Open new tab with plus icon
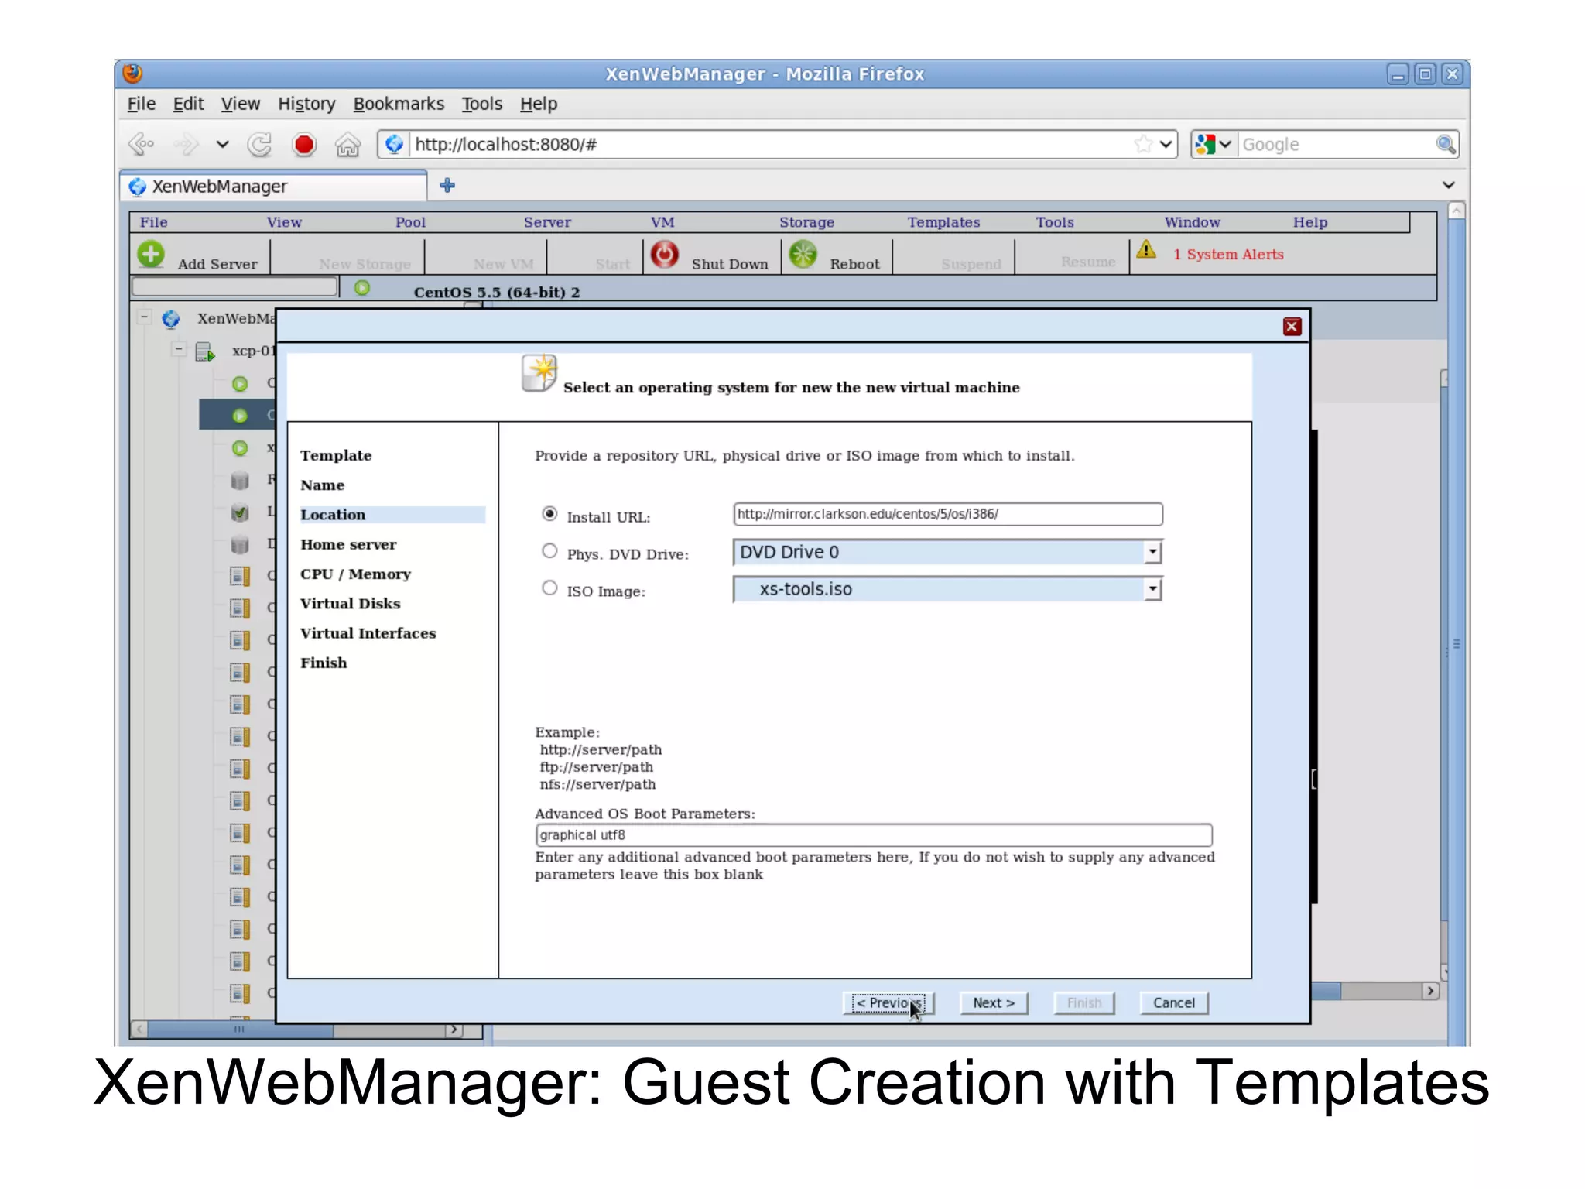 pyautogui.click(x=447, y=185)
